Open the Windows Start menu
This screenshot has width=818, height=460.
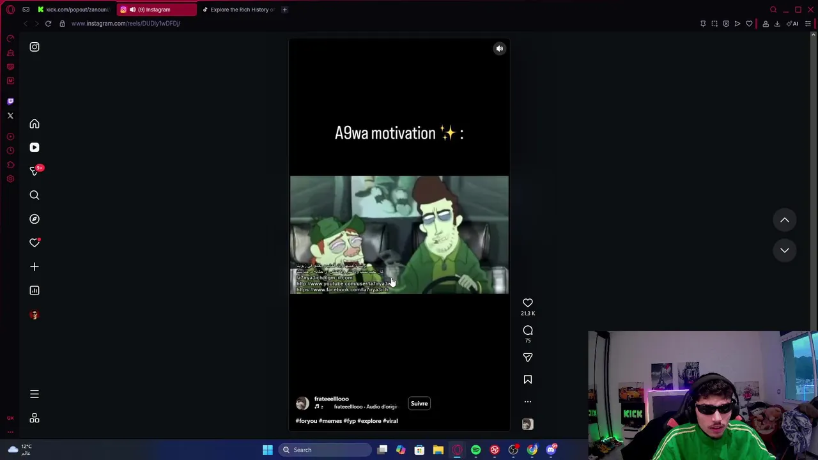pyautogui.click(x=268, y=450)
